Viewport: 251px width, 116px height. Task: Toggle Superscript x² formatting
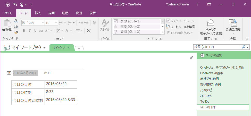click(47, 31)
